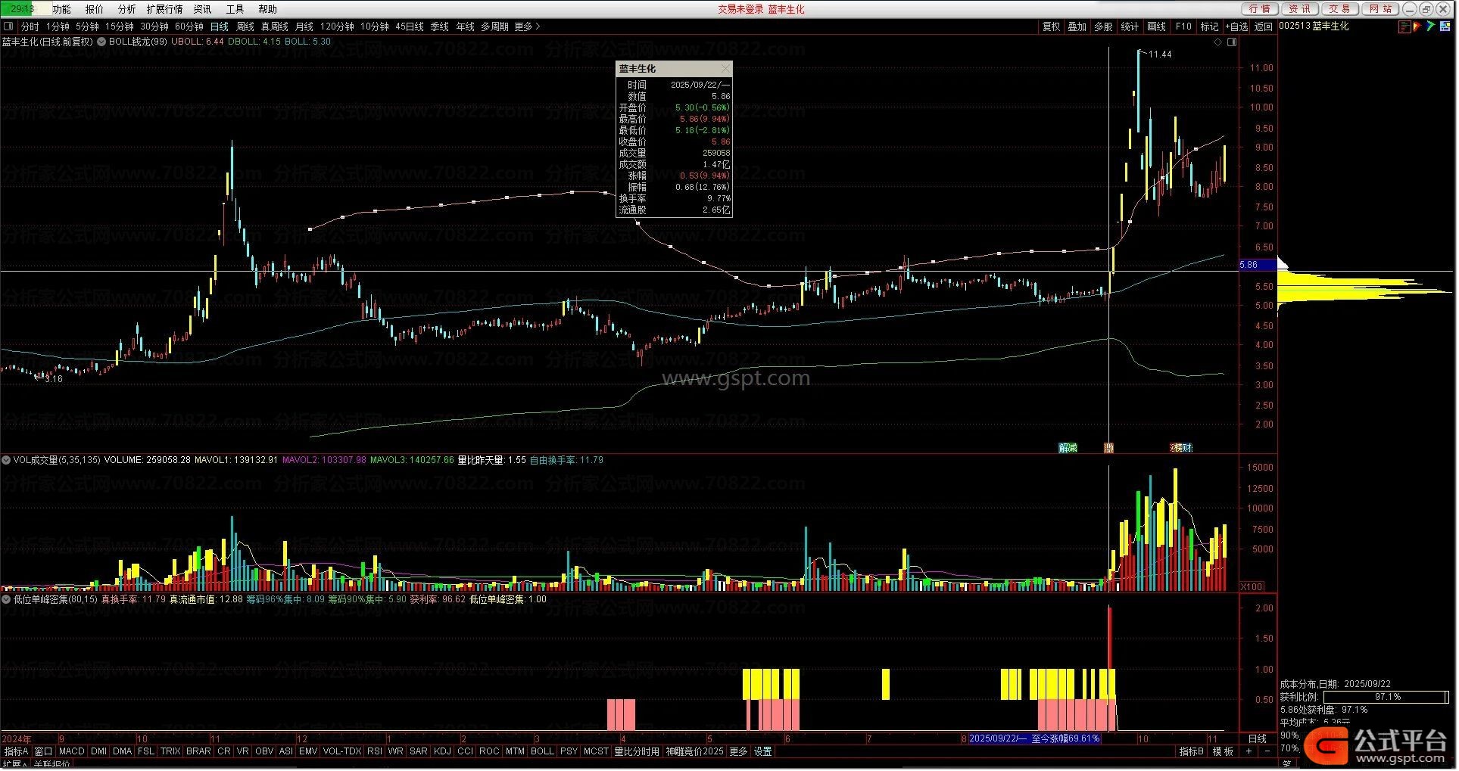Screen dimensions: 1459x771
Task: Click the chip distribution bars icon beside 蓝丰生化
Action: coord(1405,26)
